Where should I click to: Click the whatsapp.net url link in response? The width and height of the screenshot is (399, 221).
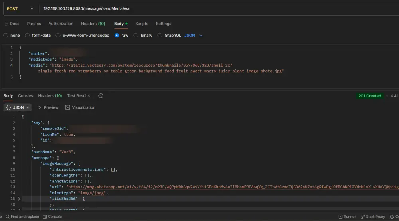click(233, 187)
